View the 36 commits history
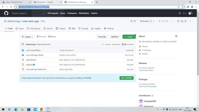The height and width of the screenshot is (112, 199). pyautogui.click(x=127, y=44)
